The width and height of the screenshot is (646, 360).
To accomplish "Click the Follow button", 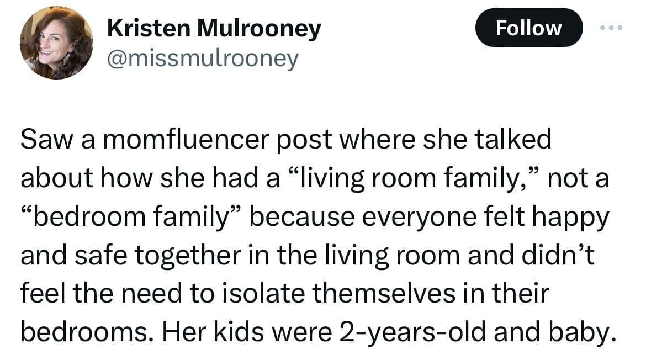I will [x=528, y=28].
